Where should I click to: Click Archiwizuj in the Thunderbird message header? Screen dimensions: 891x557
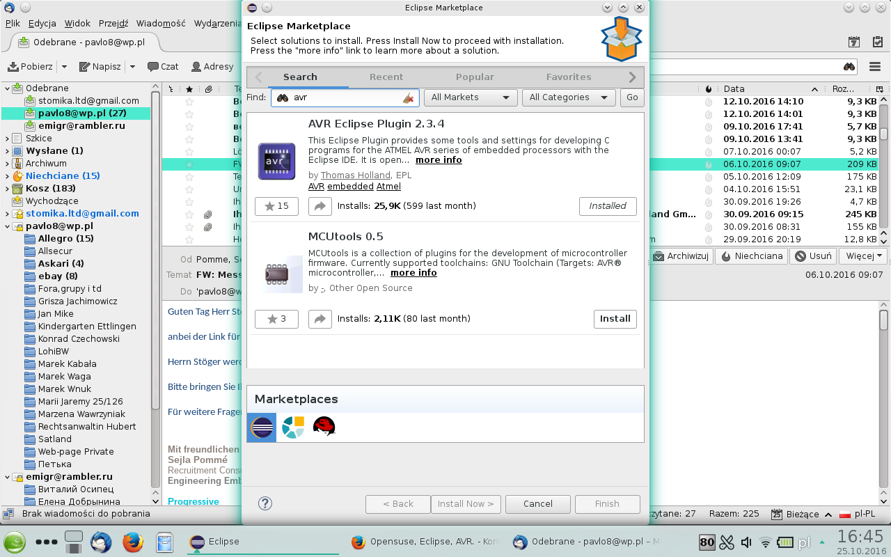click(x=681, y=256)
